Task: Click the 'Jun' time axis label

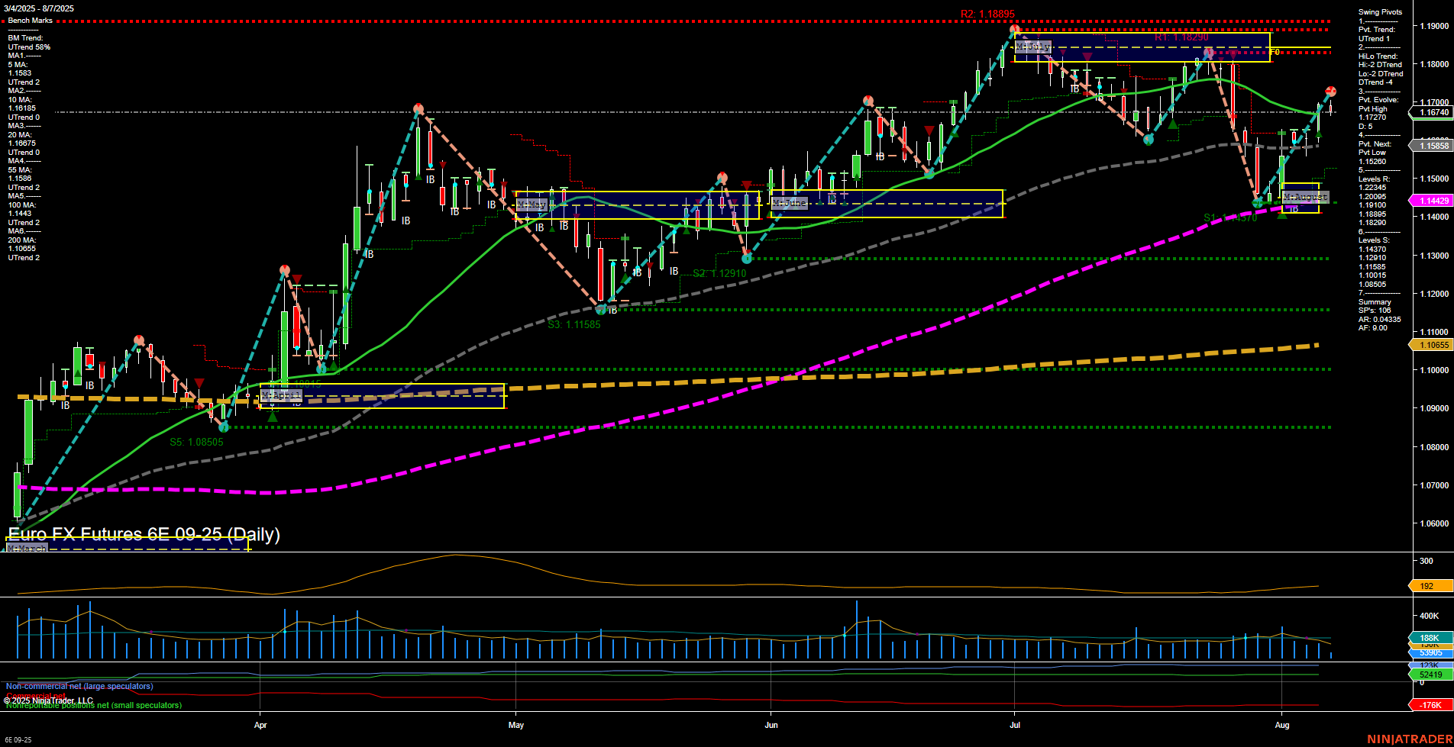Action: (771, 725)
